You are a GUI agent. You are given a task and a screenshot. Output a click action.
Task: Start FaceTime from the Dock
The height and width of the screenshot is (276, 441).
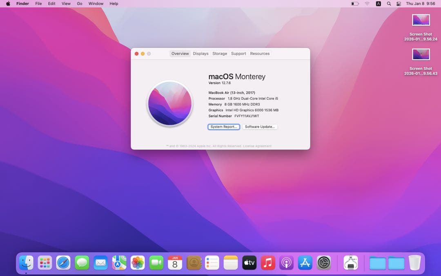(156, 263)
